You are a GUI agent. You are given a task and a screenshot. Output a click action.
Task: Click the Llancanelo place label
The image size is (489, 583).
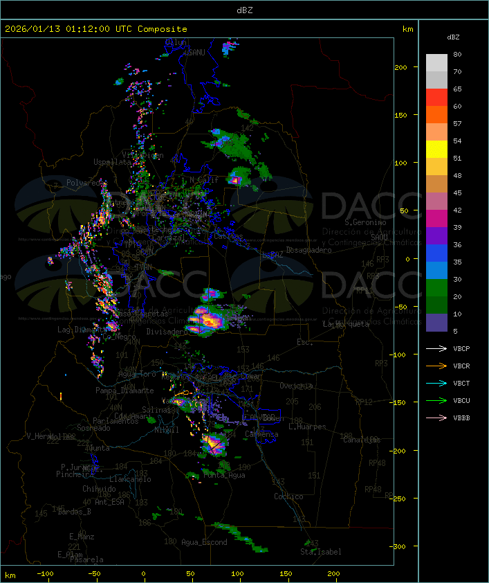click(130, 479)
